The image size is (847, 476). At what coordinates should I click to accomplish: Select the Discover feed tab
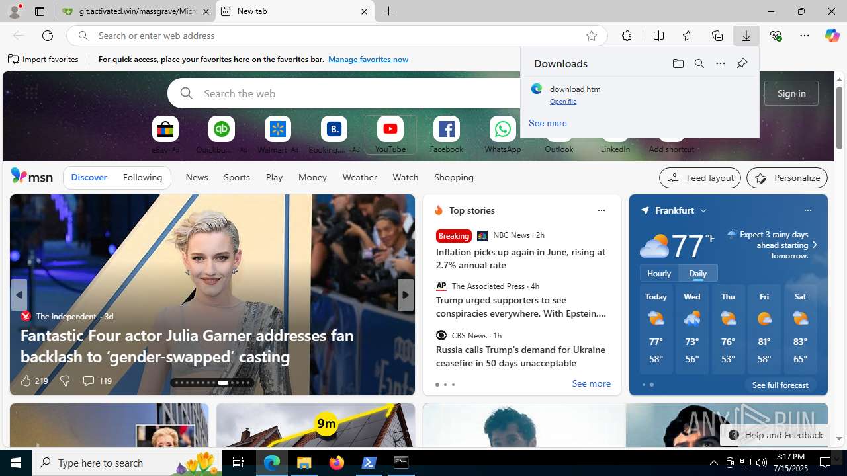(x=89, y=177)
